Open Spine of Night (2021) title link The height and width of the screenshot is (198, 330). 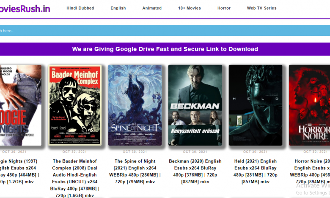[135, 171]
